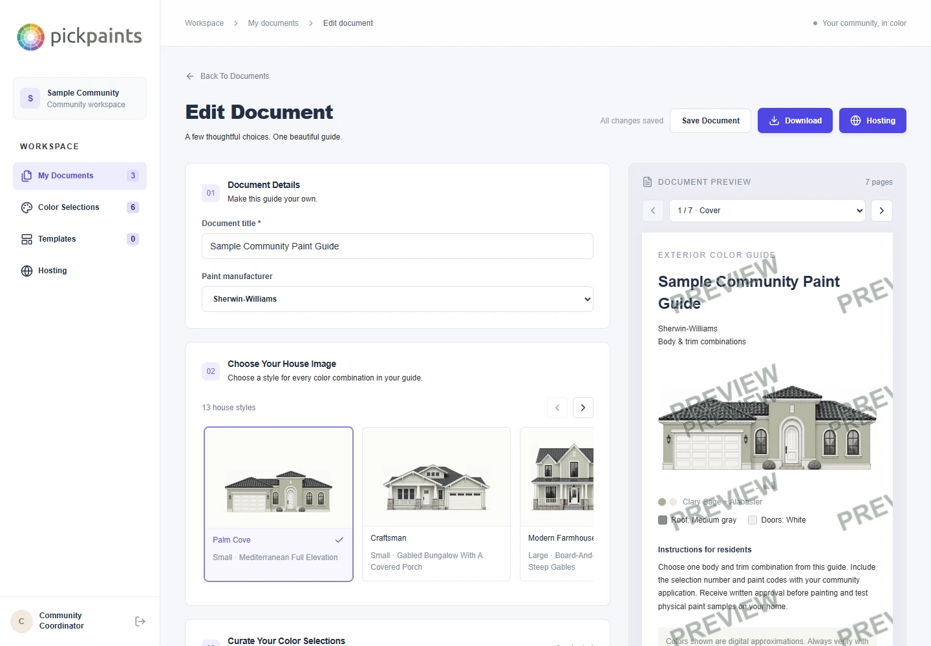This screenshot has height=646, width=931.
Task: Select the Palm Cove house style
Action: pos(279,504)
